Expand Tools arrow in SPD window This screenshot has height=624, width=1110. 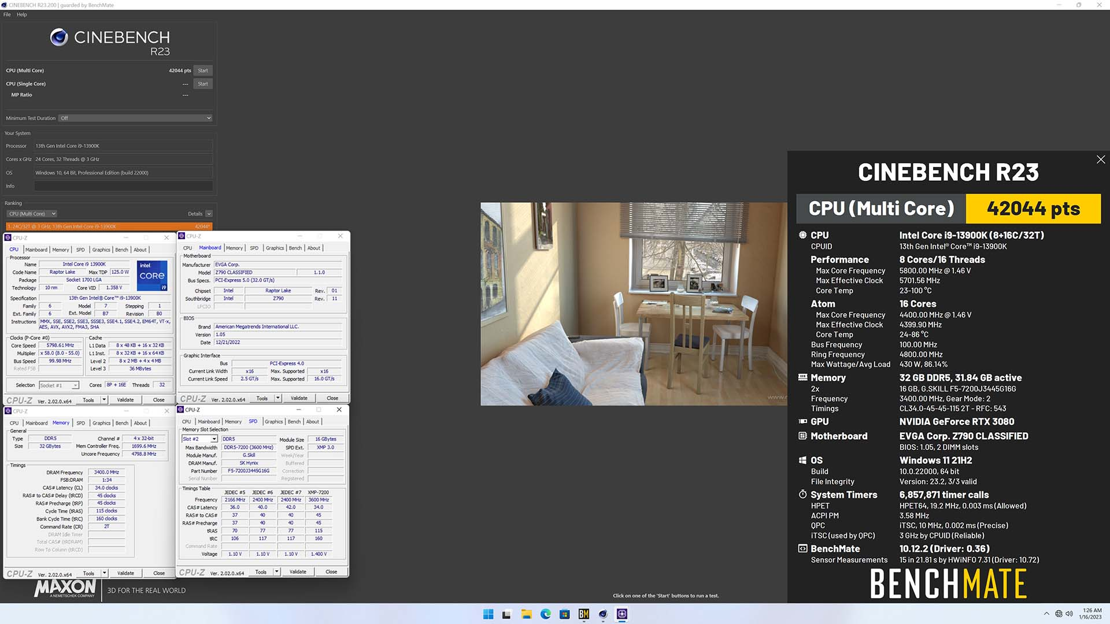click(277, 572)
